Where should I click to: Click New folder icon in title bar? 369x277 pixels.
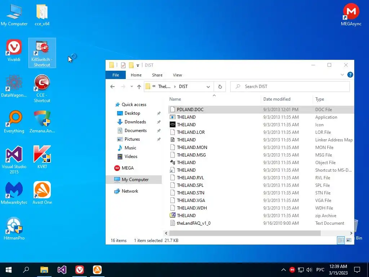[131, 65]
